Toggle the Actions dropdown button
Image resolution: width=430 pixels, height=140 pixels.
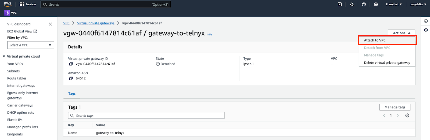(402, 33)
